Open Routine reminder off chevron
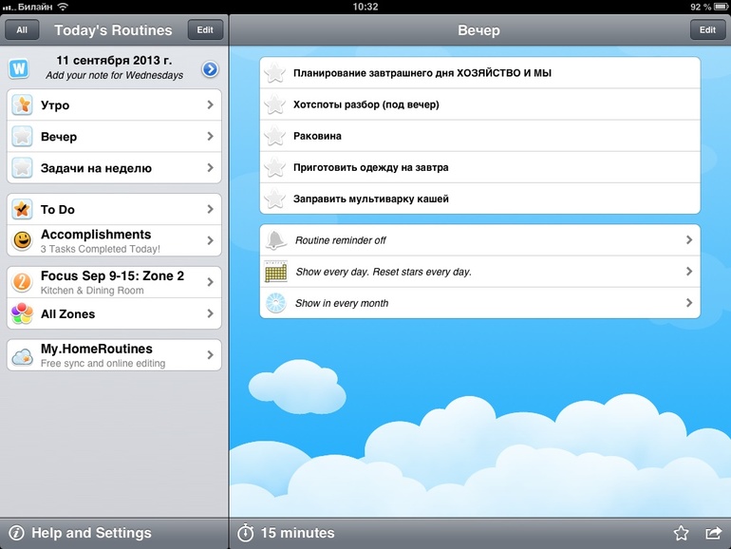The width and height of the screenshot is (731, 549). [x=689, y=239]
